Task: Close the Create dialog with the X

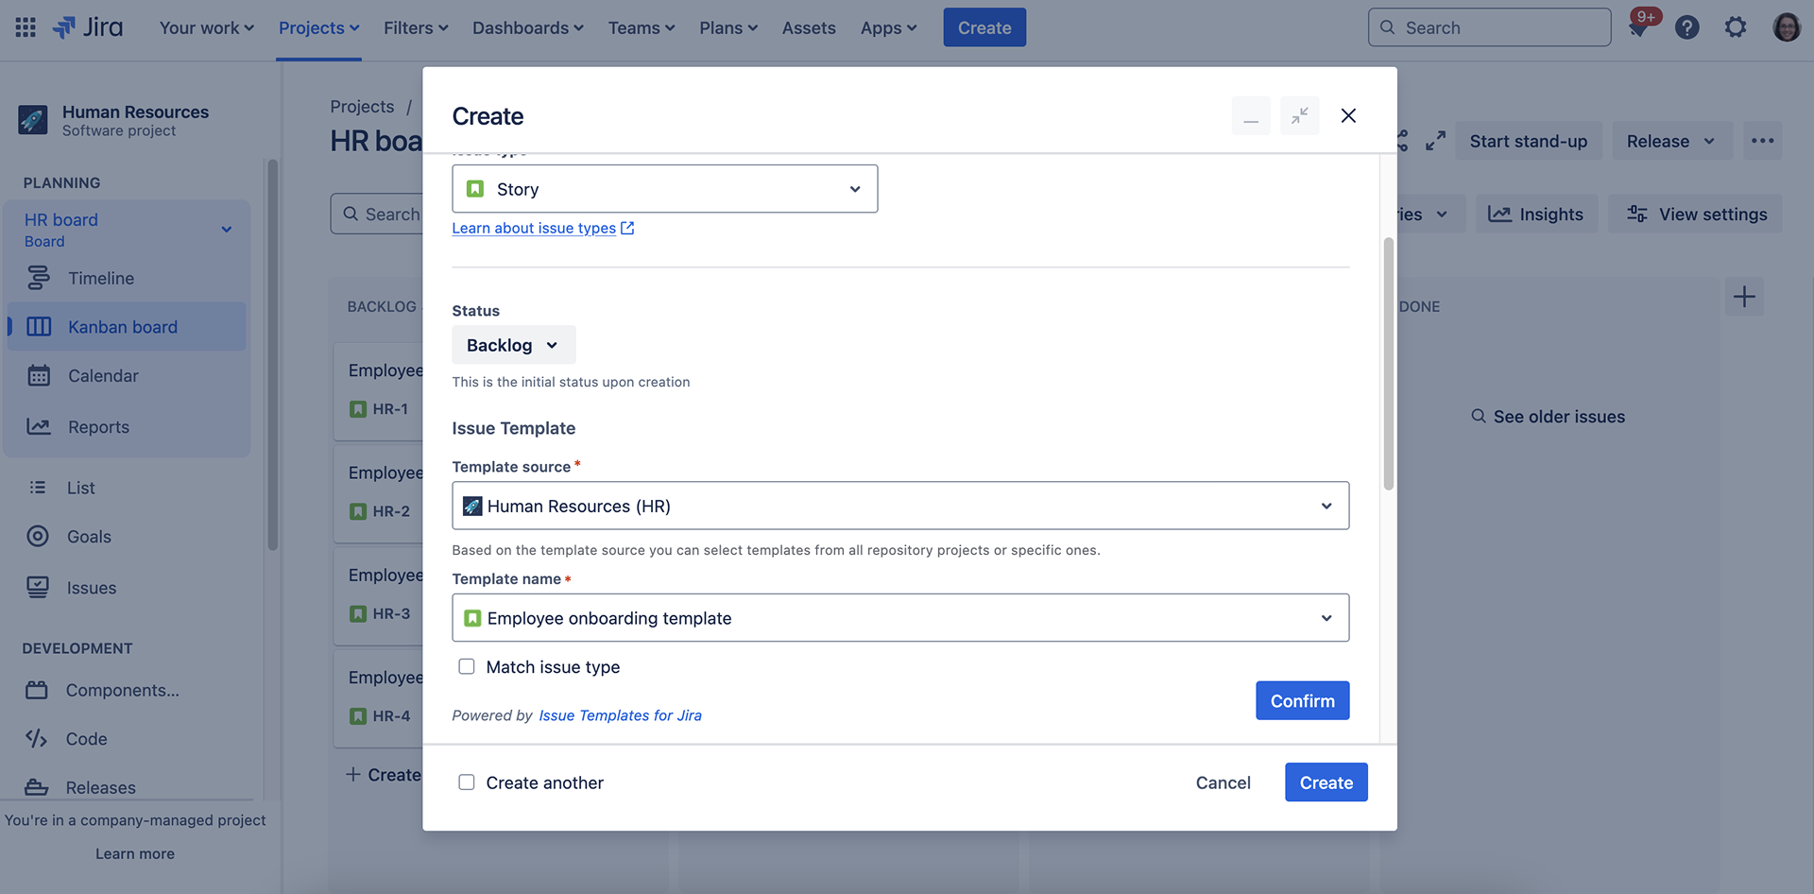Action: pos(1348,115)
